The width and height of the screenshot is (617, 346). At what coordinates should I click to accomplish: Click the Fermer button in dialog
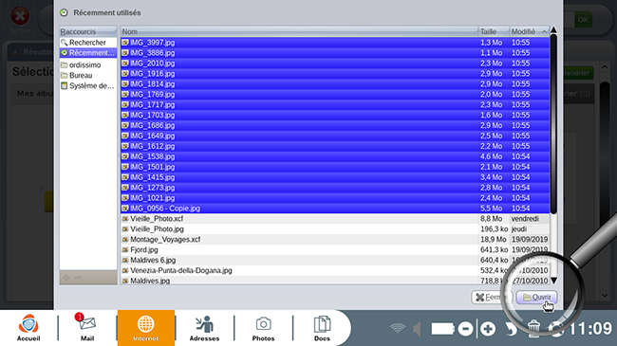click(492, 298)
